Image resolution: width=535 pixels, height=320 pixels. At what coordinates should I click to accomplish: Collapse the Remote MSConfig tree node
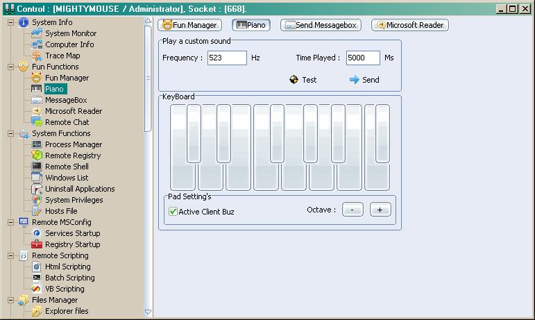pyautogui.click(x=10, y=222)
